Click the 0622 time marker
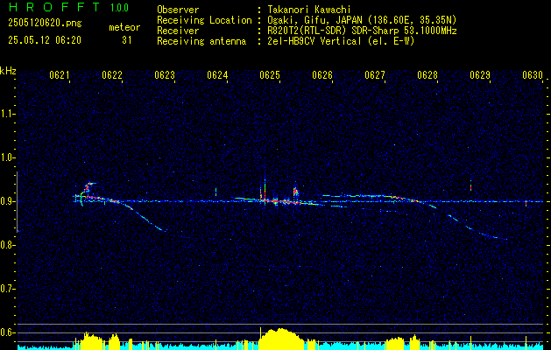Image resolution: width=551 pixels, height=350 pixels. point(112,74)
